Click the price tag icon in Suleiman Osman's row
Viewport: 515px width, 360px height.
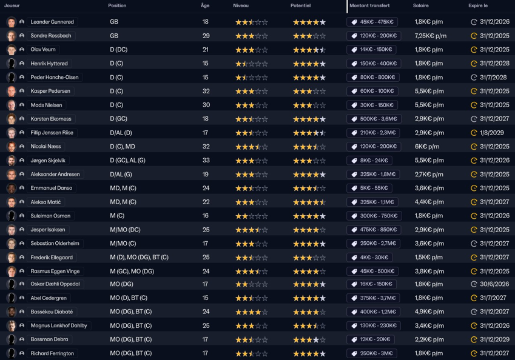354,216
